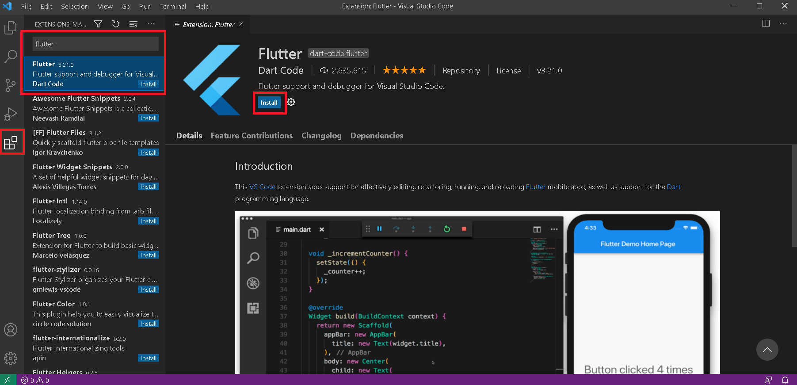Switch to the Dependencies tab
The image size is (797, 385).
[x=377, y=136]
